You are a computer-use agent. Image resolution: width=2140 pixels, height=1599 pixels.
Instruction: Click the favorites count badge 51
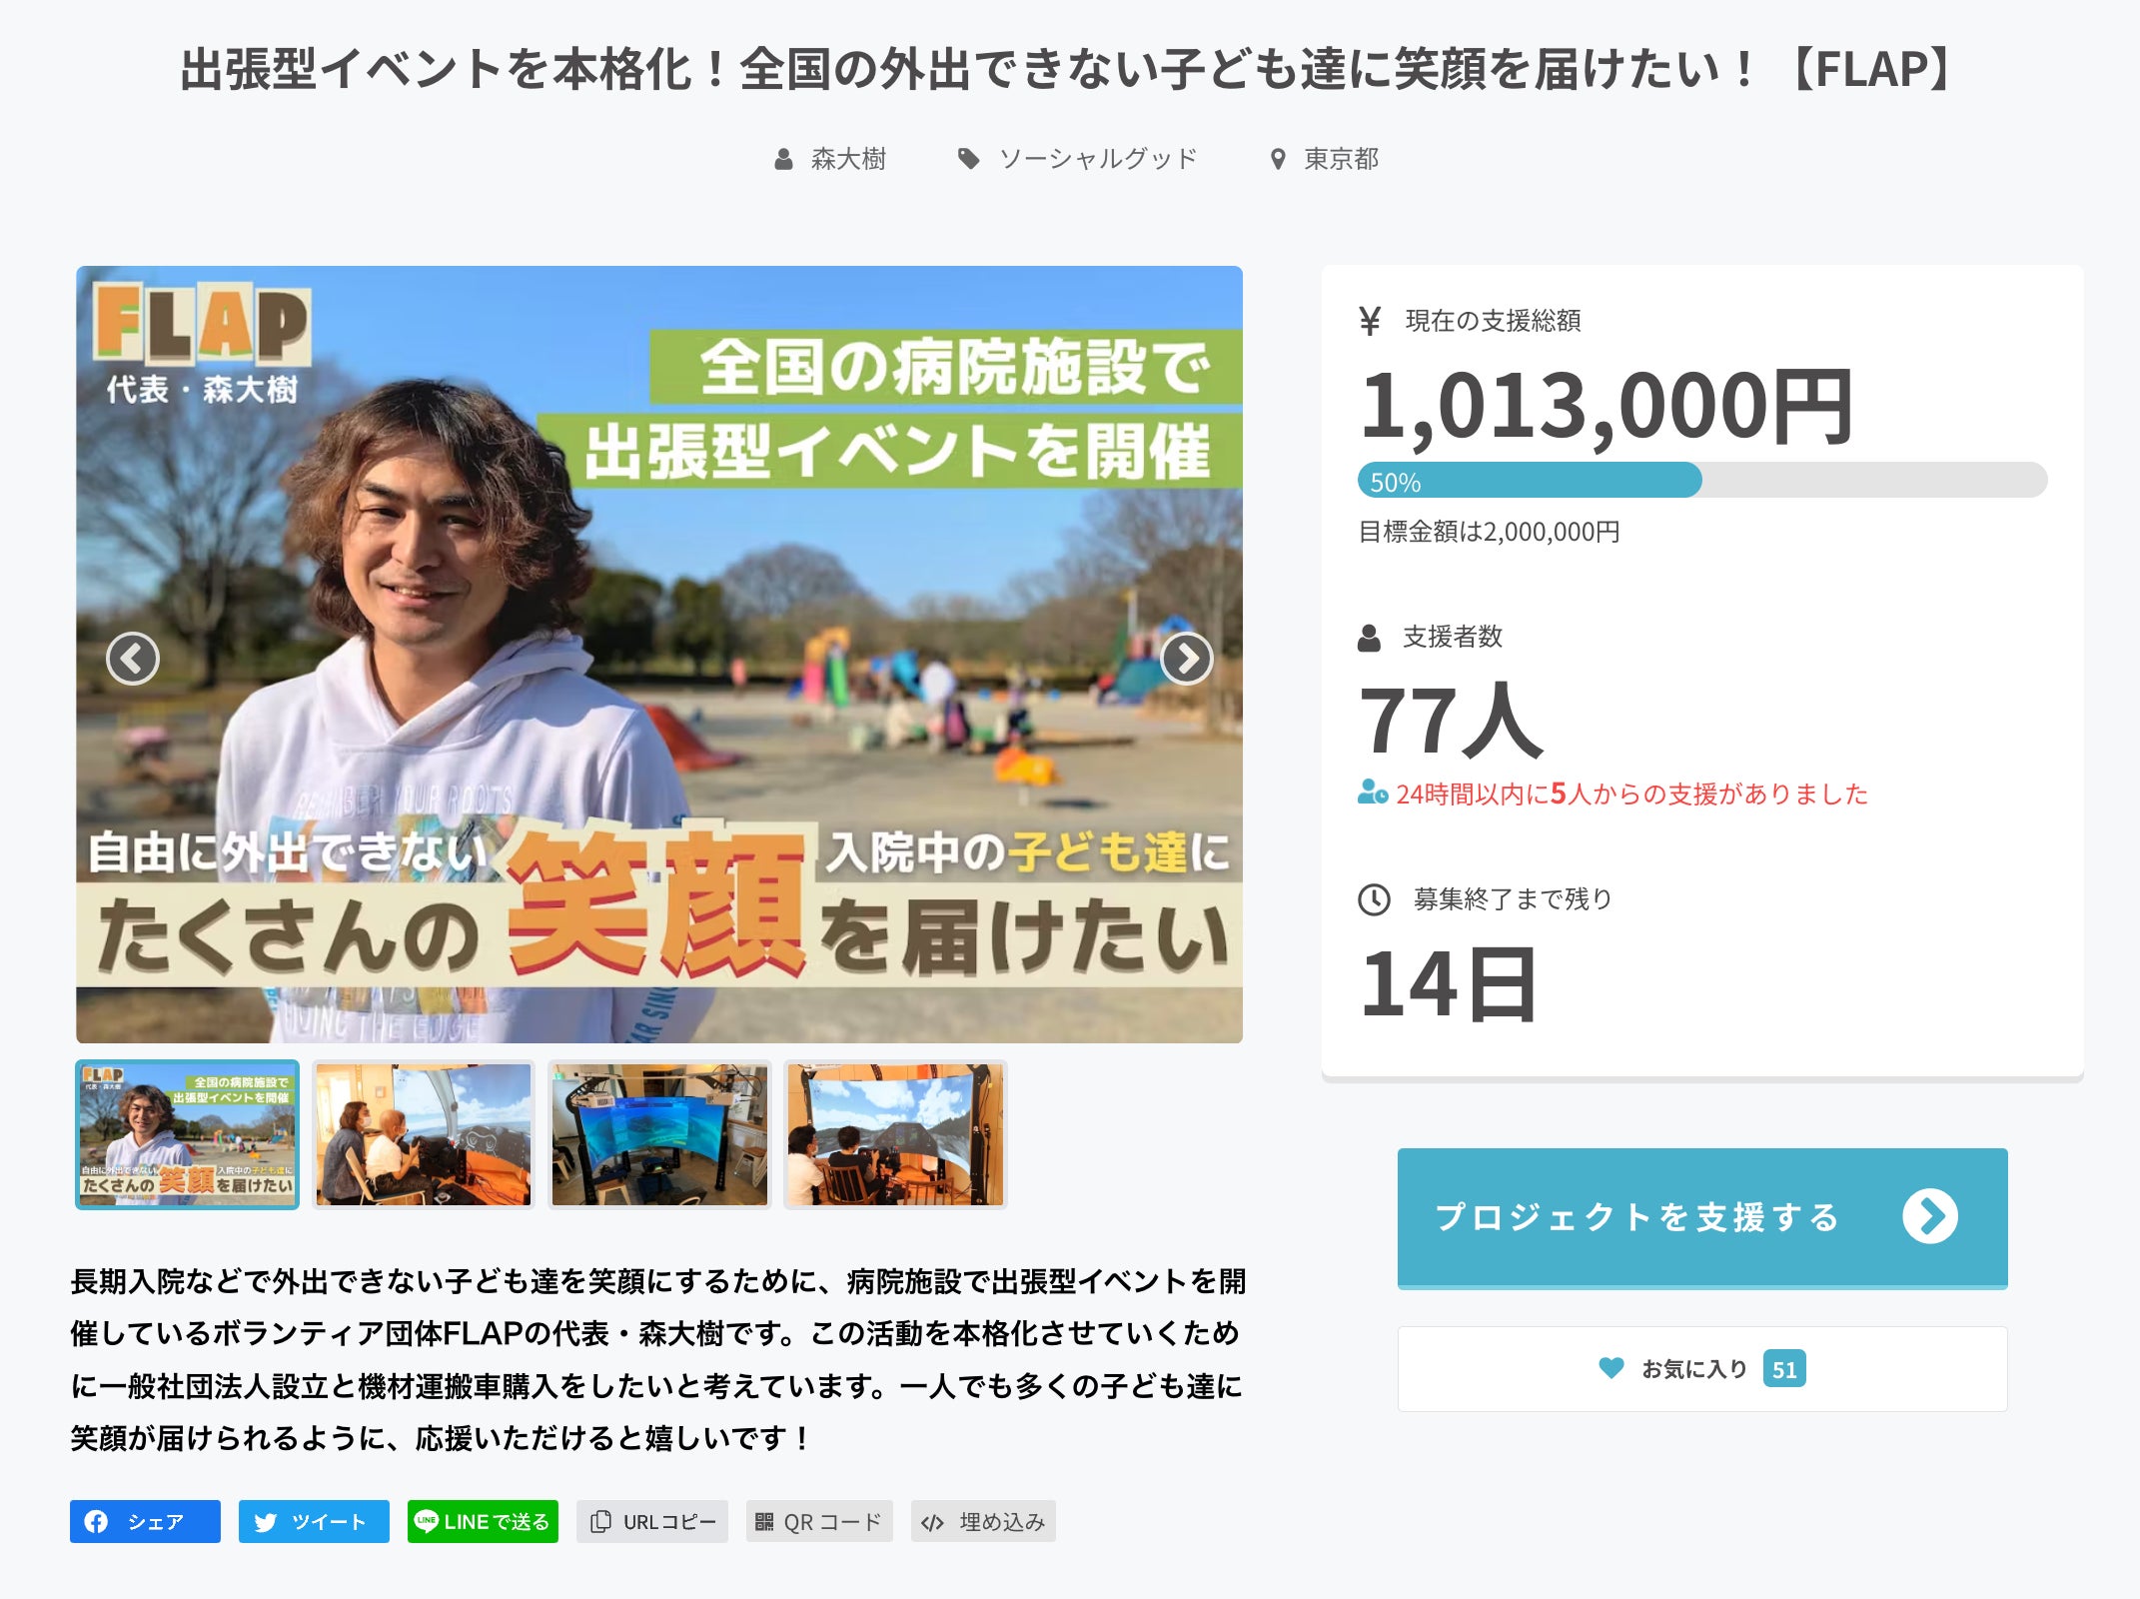click(1784, 1369)
